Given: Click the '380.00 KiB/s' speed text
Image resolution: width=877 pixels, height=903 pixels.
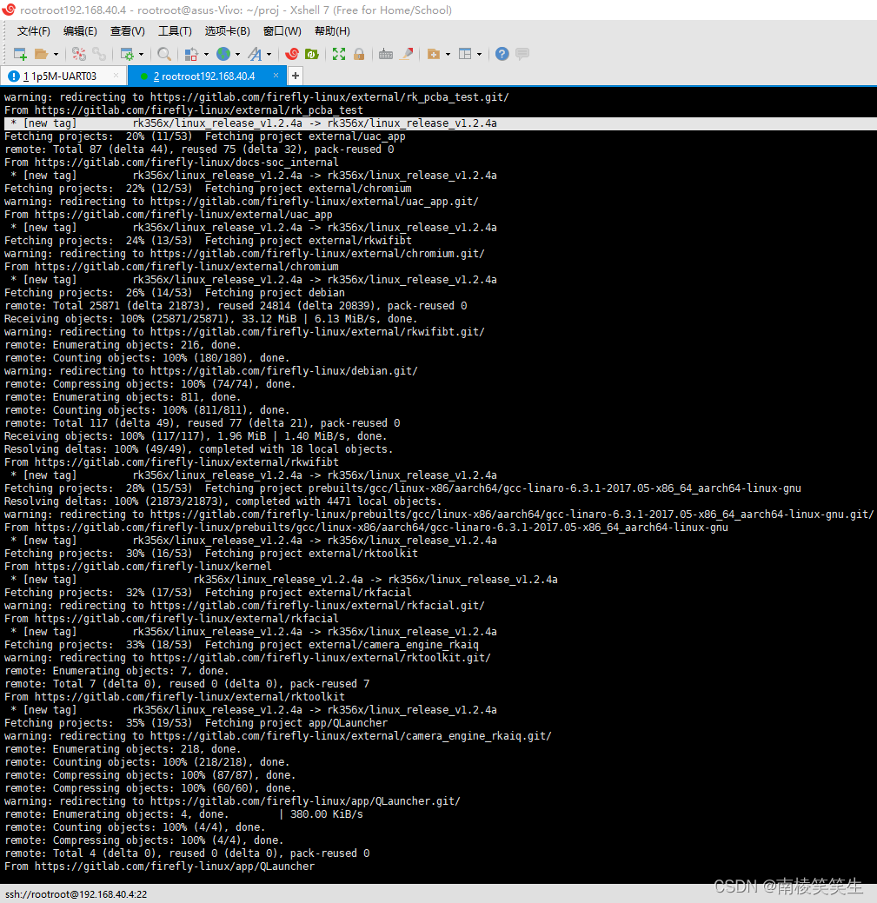Looking at the screenshot, I should (x=327, y=814).
